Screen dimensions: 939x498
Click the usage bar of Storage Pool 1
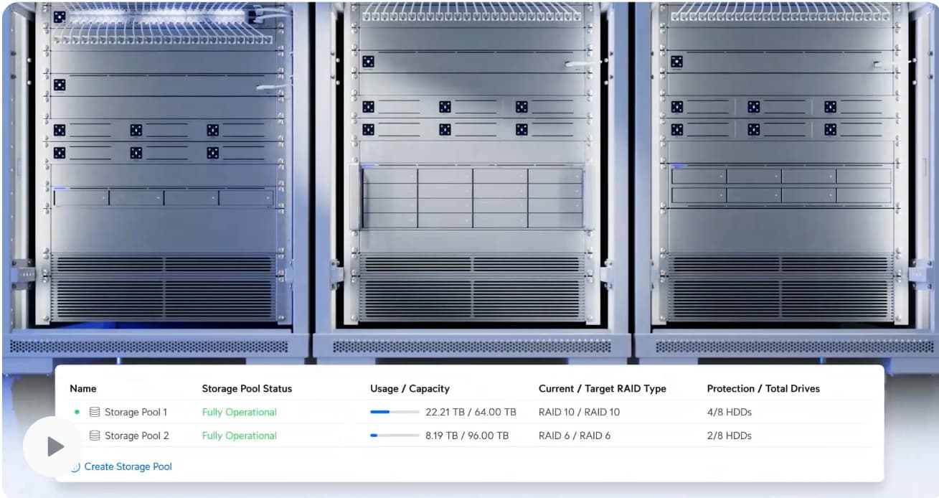[395, 412]
